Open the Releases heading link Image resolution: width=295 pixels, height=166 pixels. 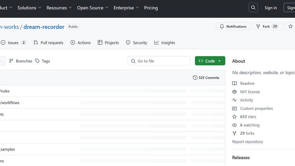coord(241,158)
